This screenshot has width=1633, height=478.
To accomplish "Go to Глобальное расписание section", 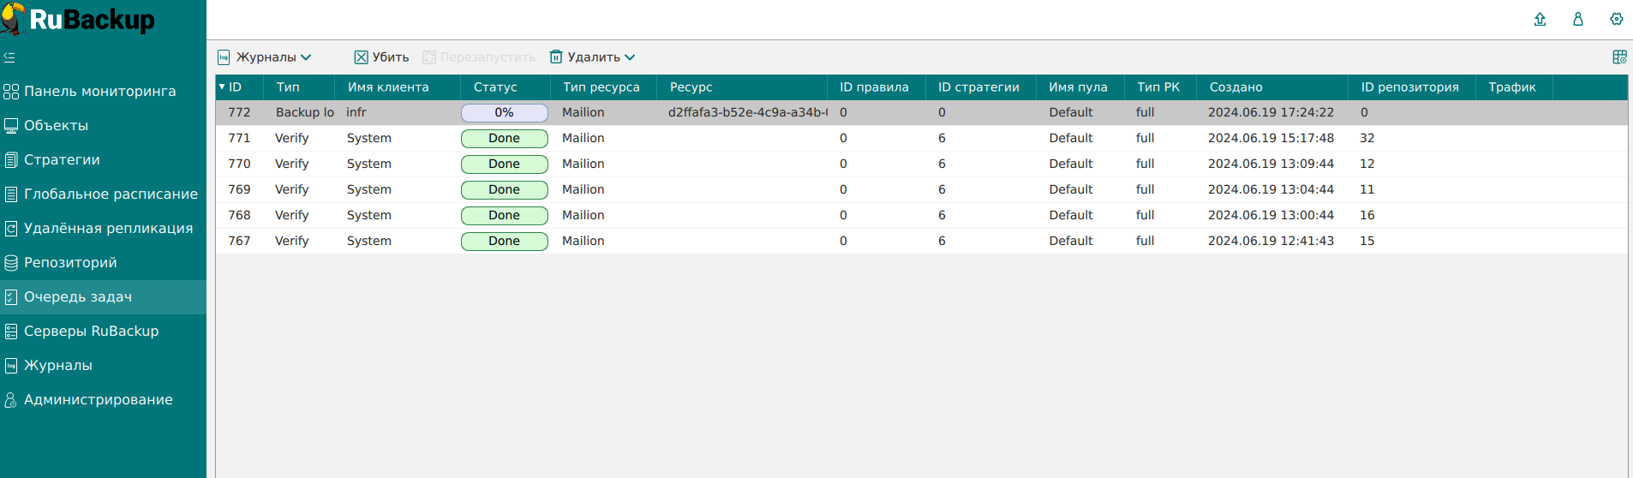I will tap(111, 194).
